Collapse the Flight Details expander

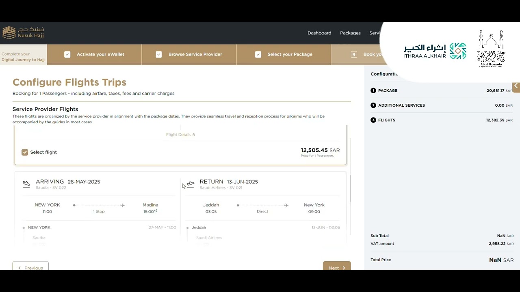click(180, 135)
